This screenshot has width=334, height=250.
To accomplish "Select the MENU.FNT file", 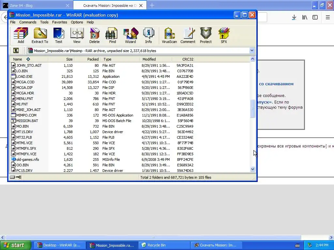I will coord(24,99).
